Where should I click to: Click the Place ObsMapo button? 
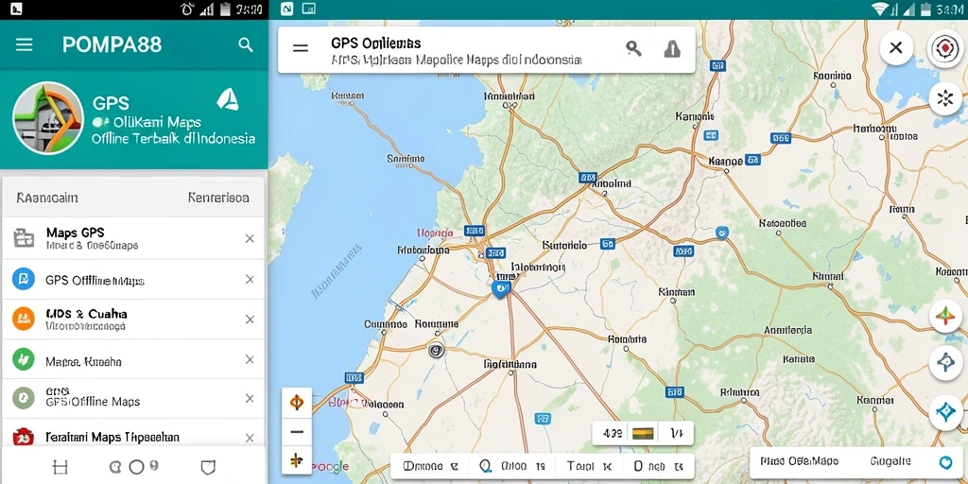tap(799, 461)
